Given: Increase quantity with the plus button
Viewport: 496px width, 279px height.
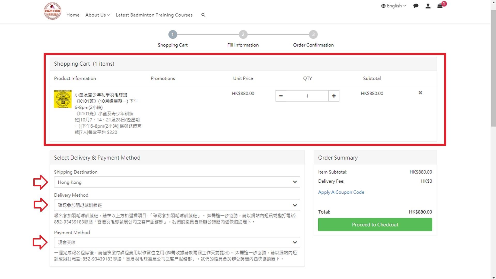Looking at the screenshot, I should tap(334, 96).
